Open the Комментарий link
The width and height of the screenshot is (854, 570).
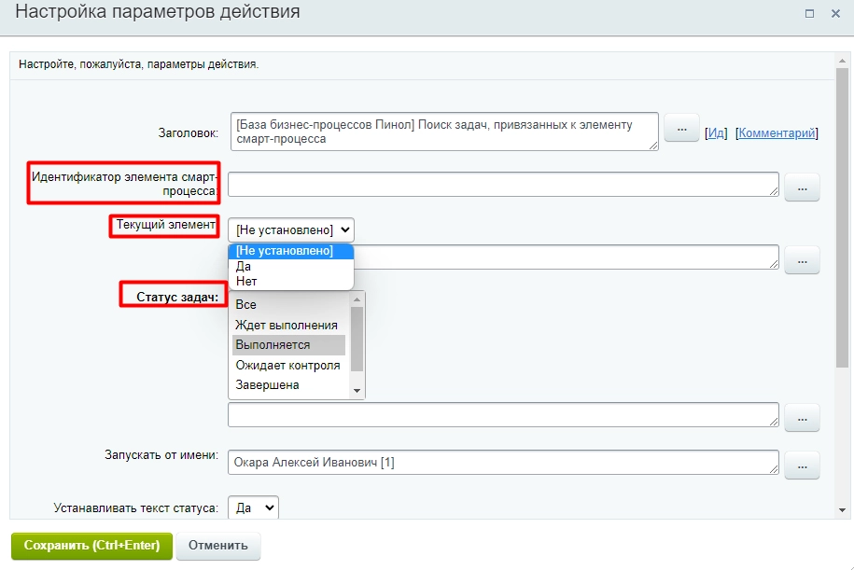point(777,133)
